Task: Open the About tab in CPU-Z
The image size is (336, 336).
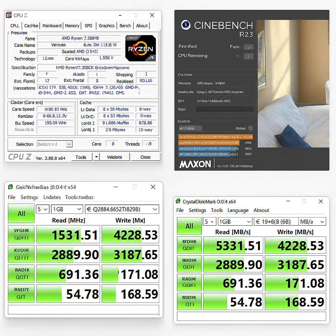Action: click(x=142, y=26)
